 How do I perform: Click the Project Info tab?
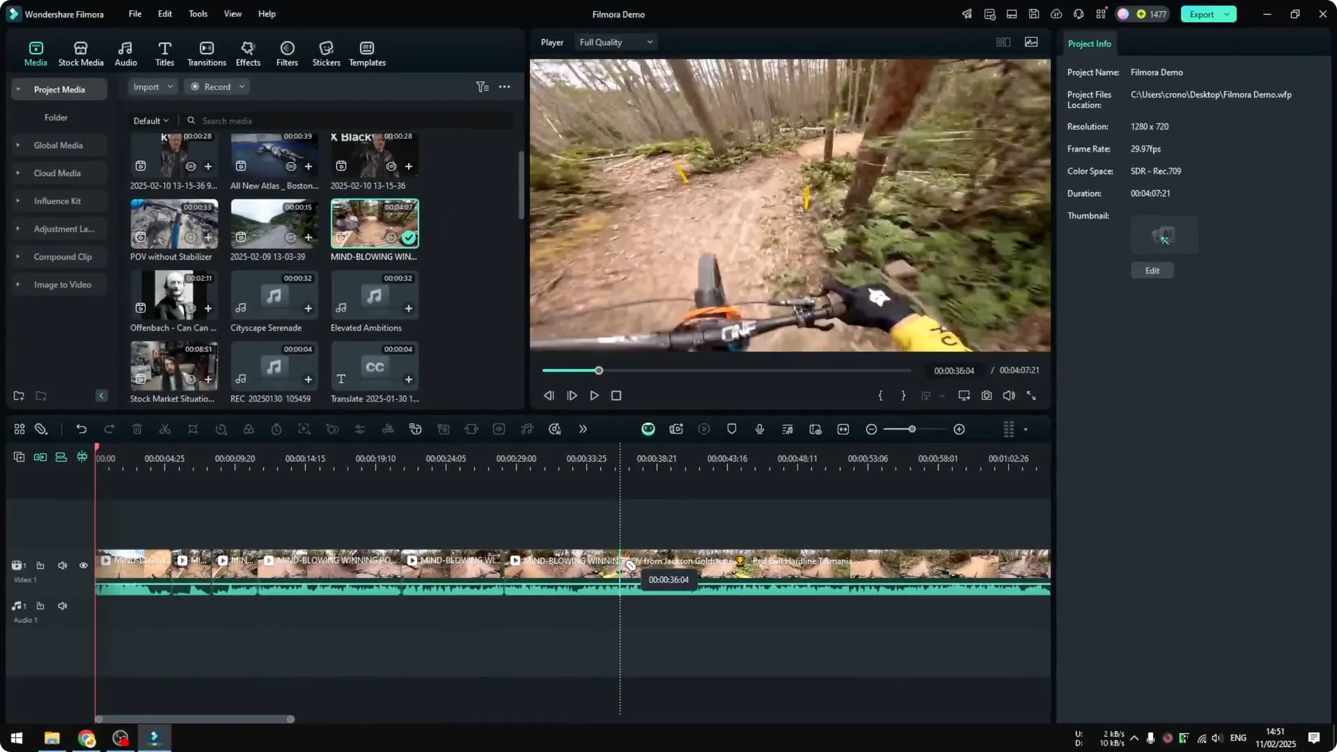tap(1090, 43)
